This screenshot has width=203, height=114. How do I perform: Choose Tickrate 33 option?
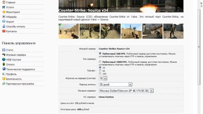pyautogui.click(x=100, y=67)
